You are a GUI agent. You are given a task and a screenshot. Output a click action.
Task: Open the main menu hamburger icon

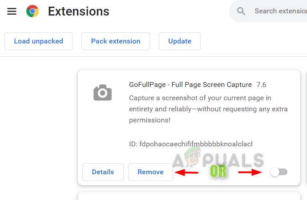coord(12,11)
